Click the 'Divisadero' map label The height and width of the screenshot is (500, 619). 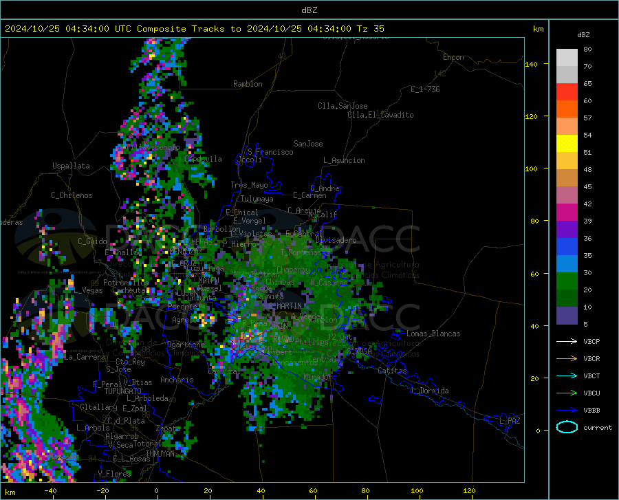pyautogui.click(x=336, y=240)
